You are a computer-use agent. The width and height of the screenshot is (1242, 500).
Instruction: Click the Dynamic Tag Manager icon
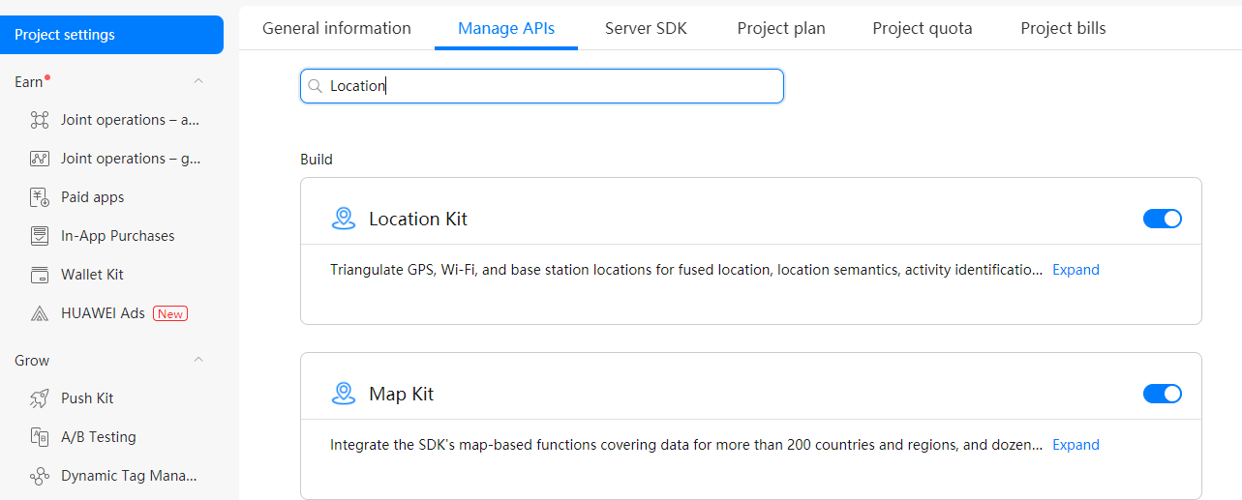tap(40, 476)
